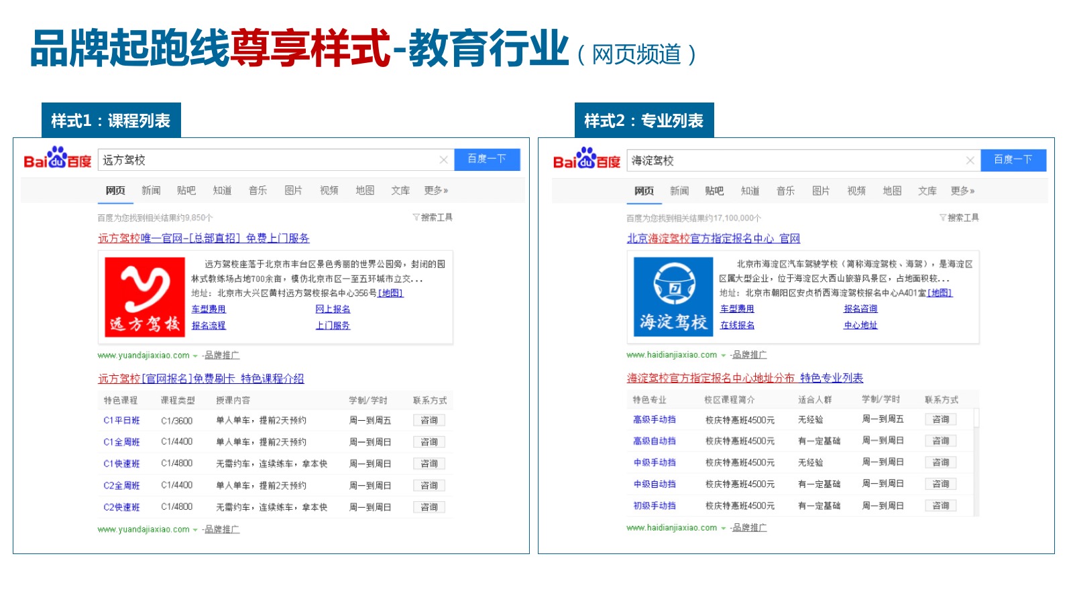Click the blue 海淀驾校 logo thumbnail
Image resolution: width=1073 pixels, height=603 pixels.
point(673,296)
